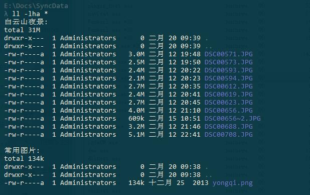Click the DSC00688.JPG entry
The height and width of the screenshot is (195, 310).
229,127
